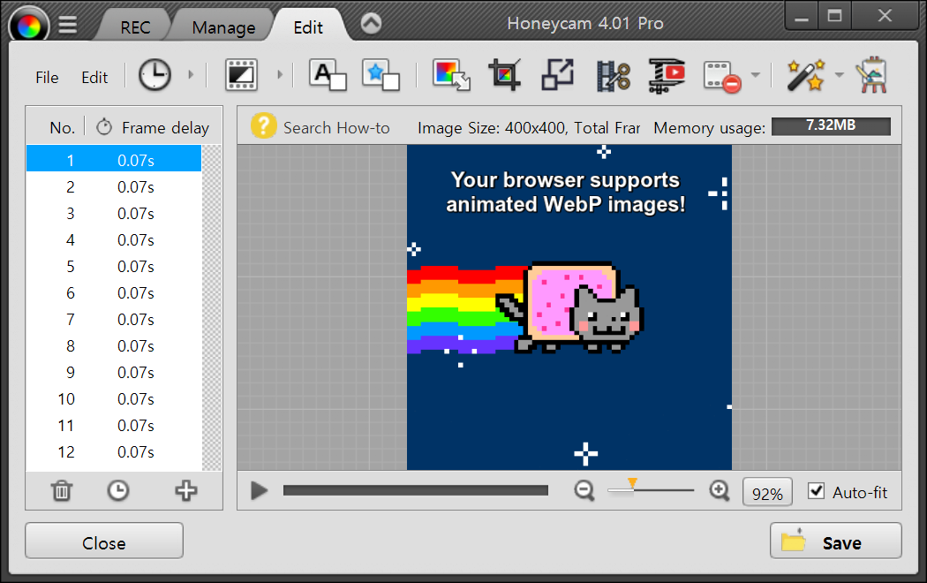927x583 pixels.
Task: Select frame 11 in the list
Action: [114, 426]
